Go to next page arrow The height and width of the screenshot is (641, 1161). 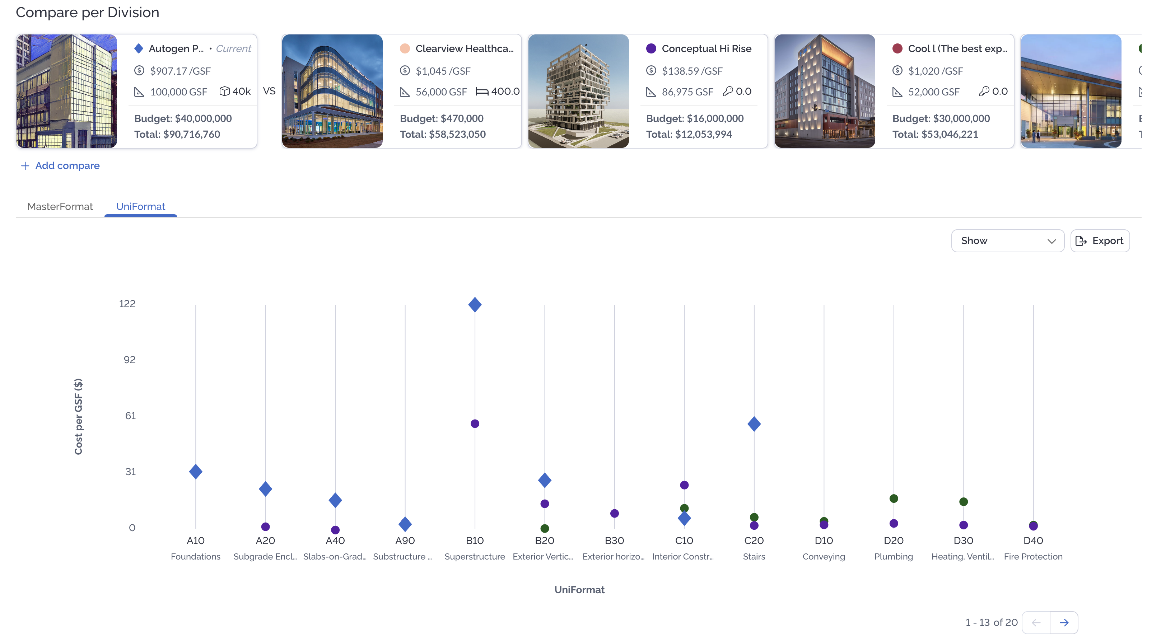click(x=1064, y=623)
